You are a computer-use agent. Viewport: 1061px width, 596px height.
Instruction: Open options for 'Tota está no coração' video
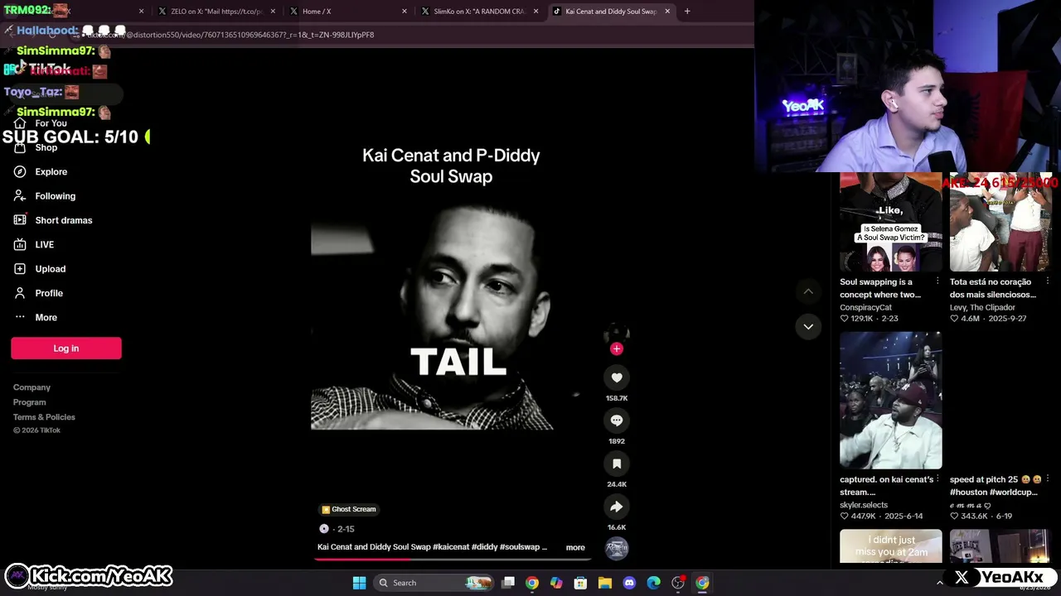[x=1048, y=281]
